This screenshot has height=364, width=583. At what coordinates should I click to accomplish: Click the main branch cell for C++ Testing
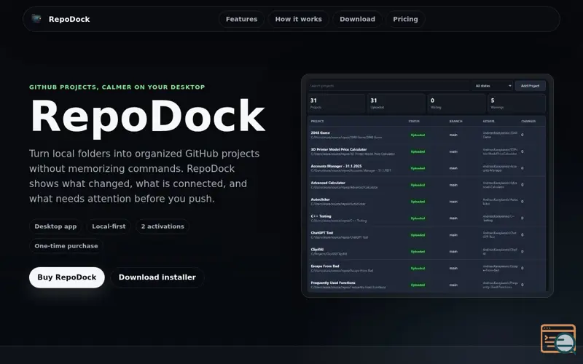tap(453, 218)
